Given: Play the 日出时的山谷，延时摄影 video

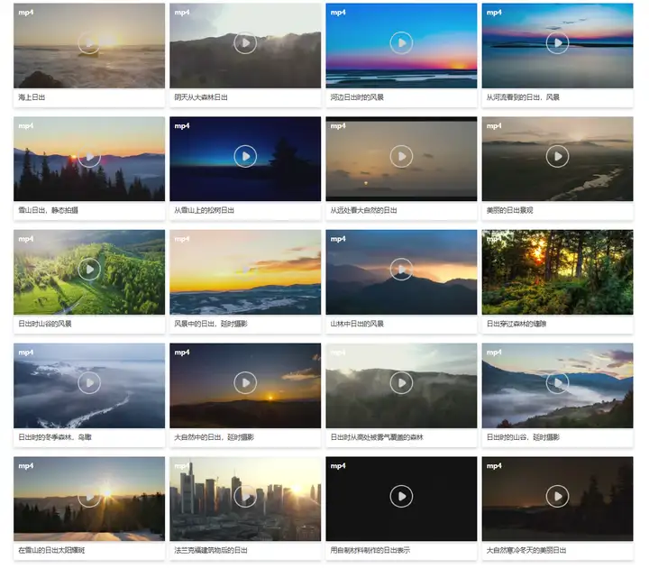Looking at the screenshot, I should pyautogui.click(x=557, y=382).
